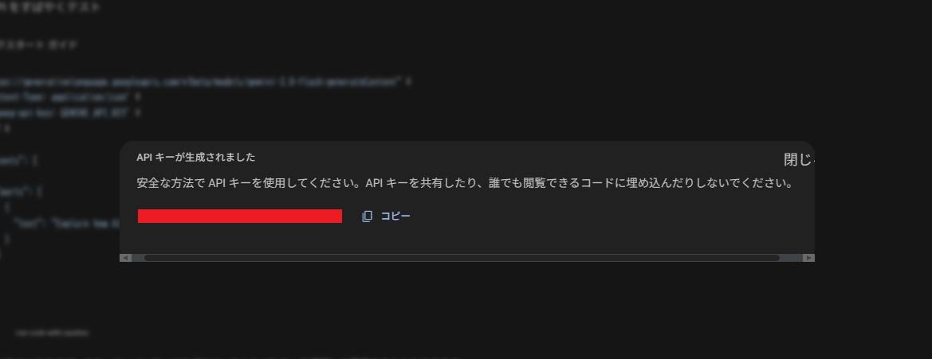This screenshot has height=359, width=932.
Task: Click the blurred heading at the page top
Action: point(50,8)
